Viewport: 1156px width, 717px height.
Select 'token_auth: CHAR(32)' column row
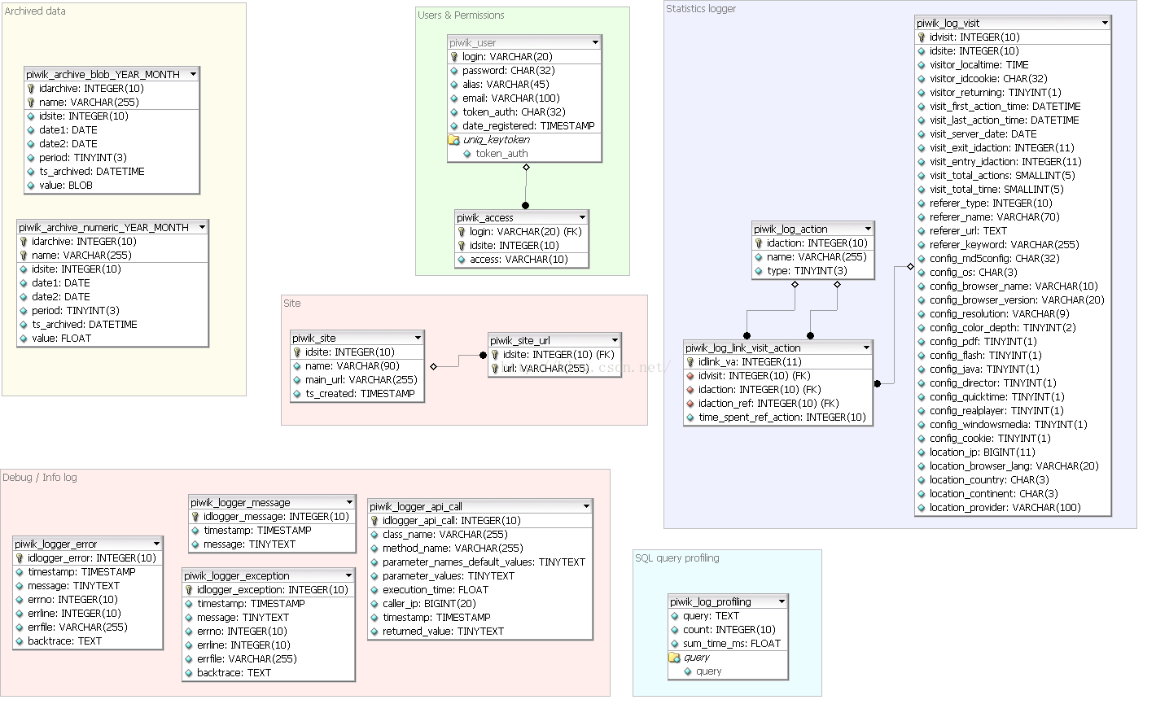click(x=524, y=112)
